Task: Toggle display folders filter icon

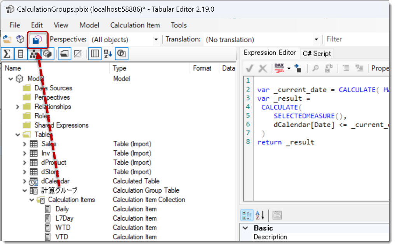Action: click(x=64, y=54)
